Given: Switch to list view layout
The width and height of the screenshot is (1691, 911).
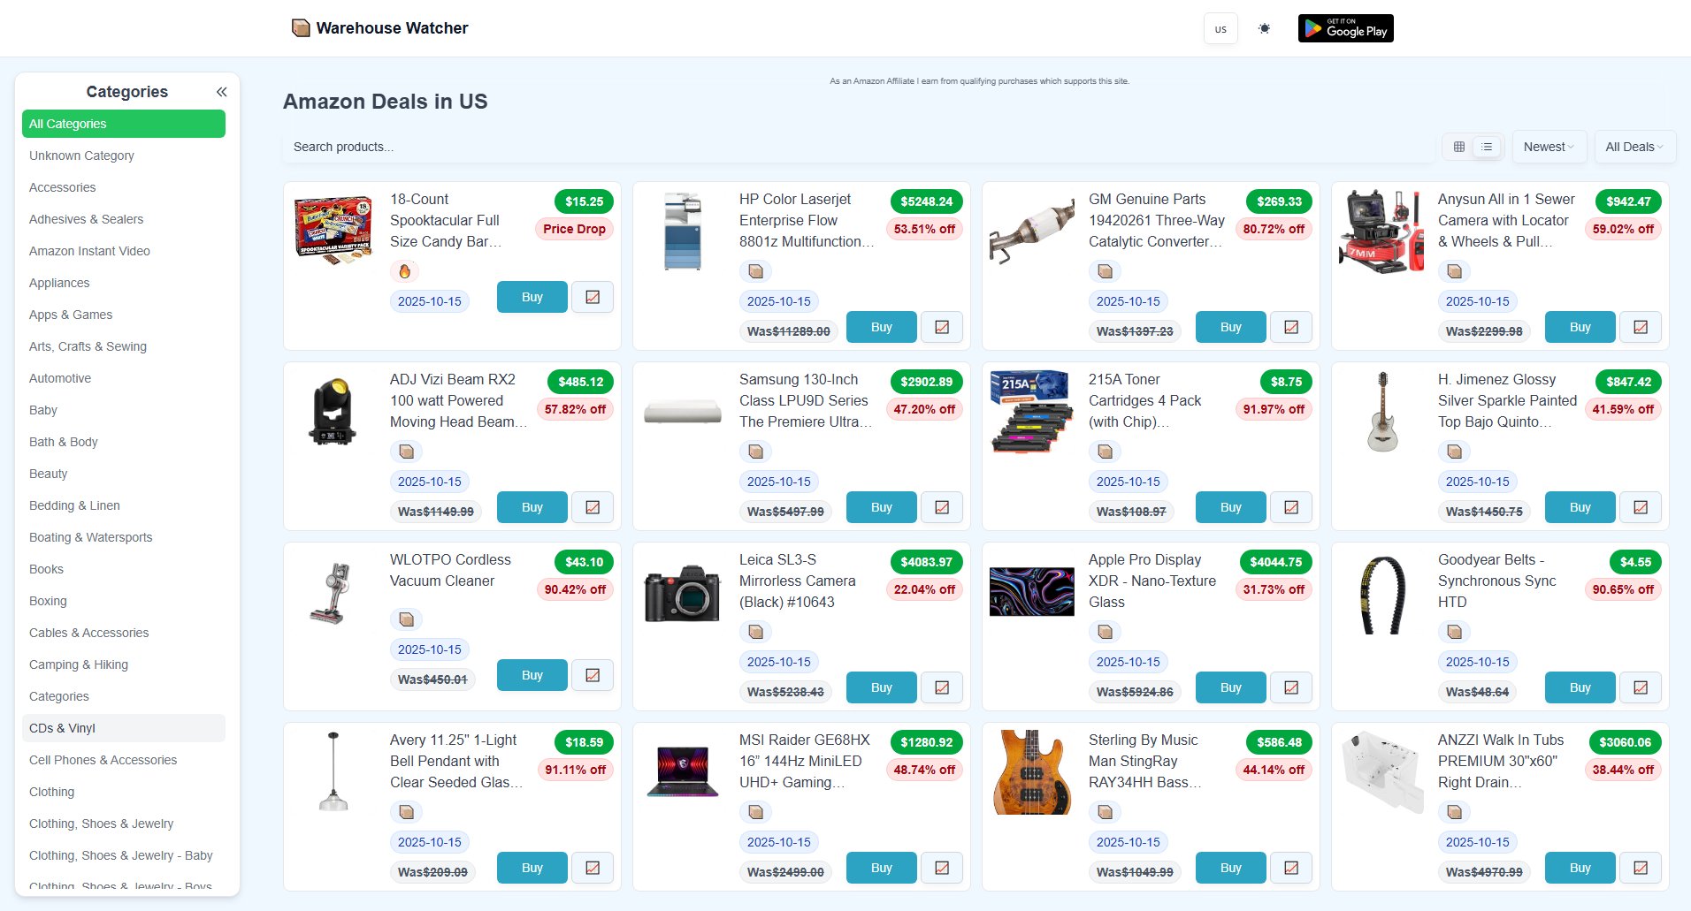Looking at the screenshot, I should 1487,147.
